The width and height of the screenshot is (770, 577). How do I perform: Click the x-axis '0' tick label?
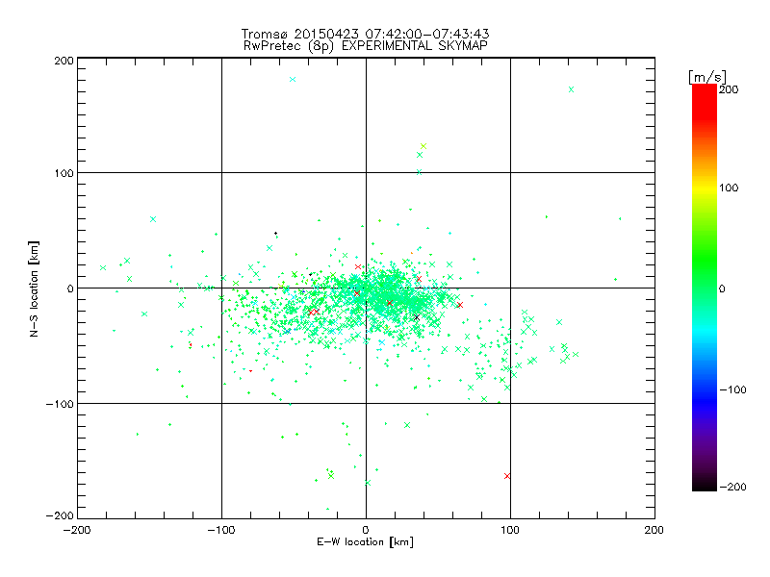pos(366,530)
